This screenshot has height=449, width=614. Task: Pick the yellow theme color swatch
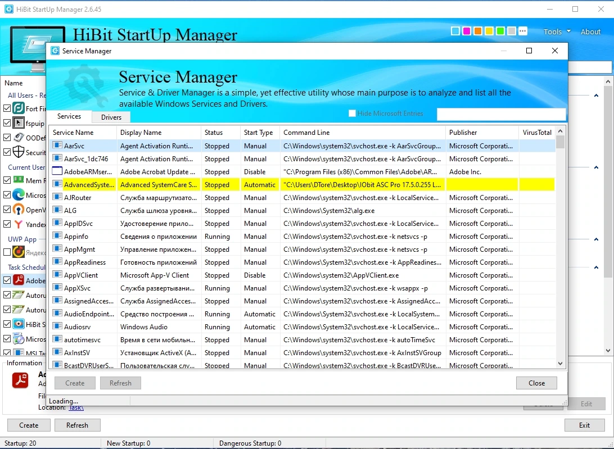(x=489, y=31)
